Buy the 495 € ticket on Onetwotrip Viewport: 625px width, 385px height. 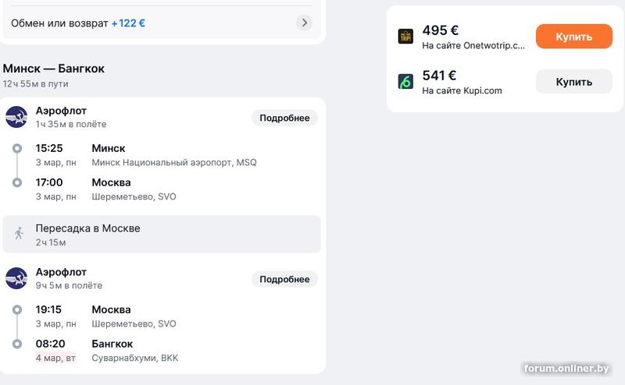click(573, 37)
